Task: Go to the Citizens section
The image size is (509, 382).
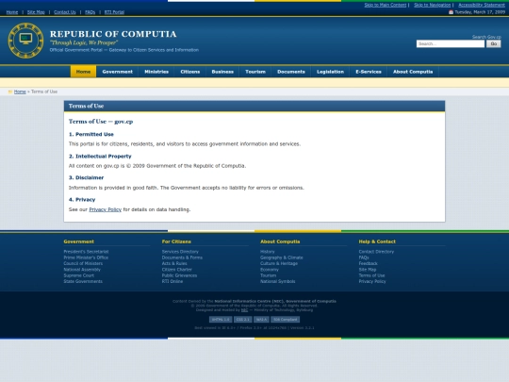Action: click(x=189, y=72)
